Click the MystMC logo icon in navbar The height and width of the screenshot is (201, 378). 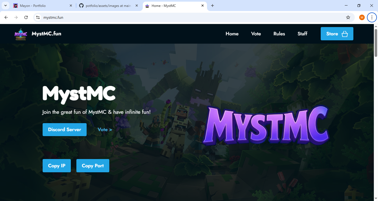(21, 34)
